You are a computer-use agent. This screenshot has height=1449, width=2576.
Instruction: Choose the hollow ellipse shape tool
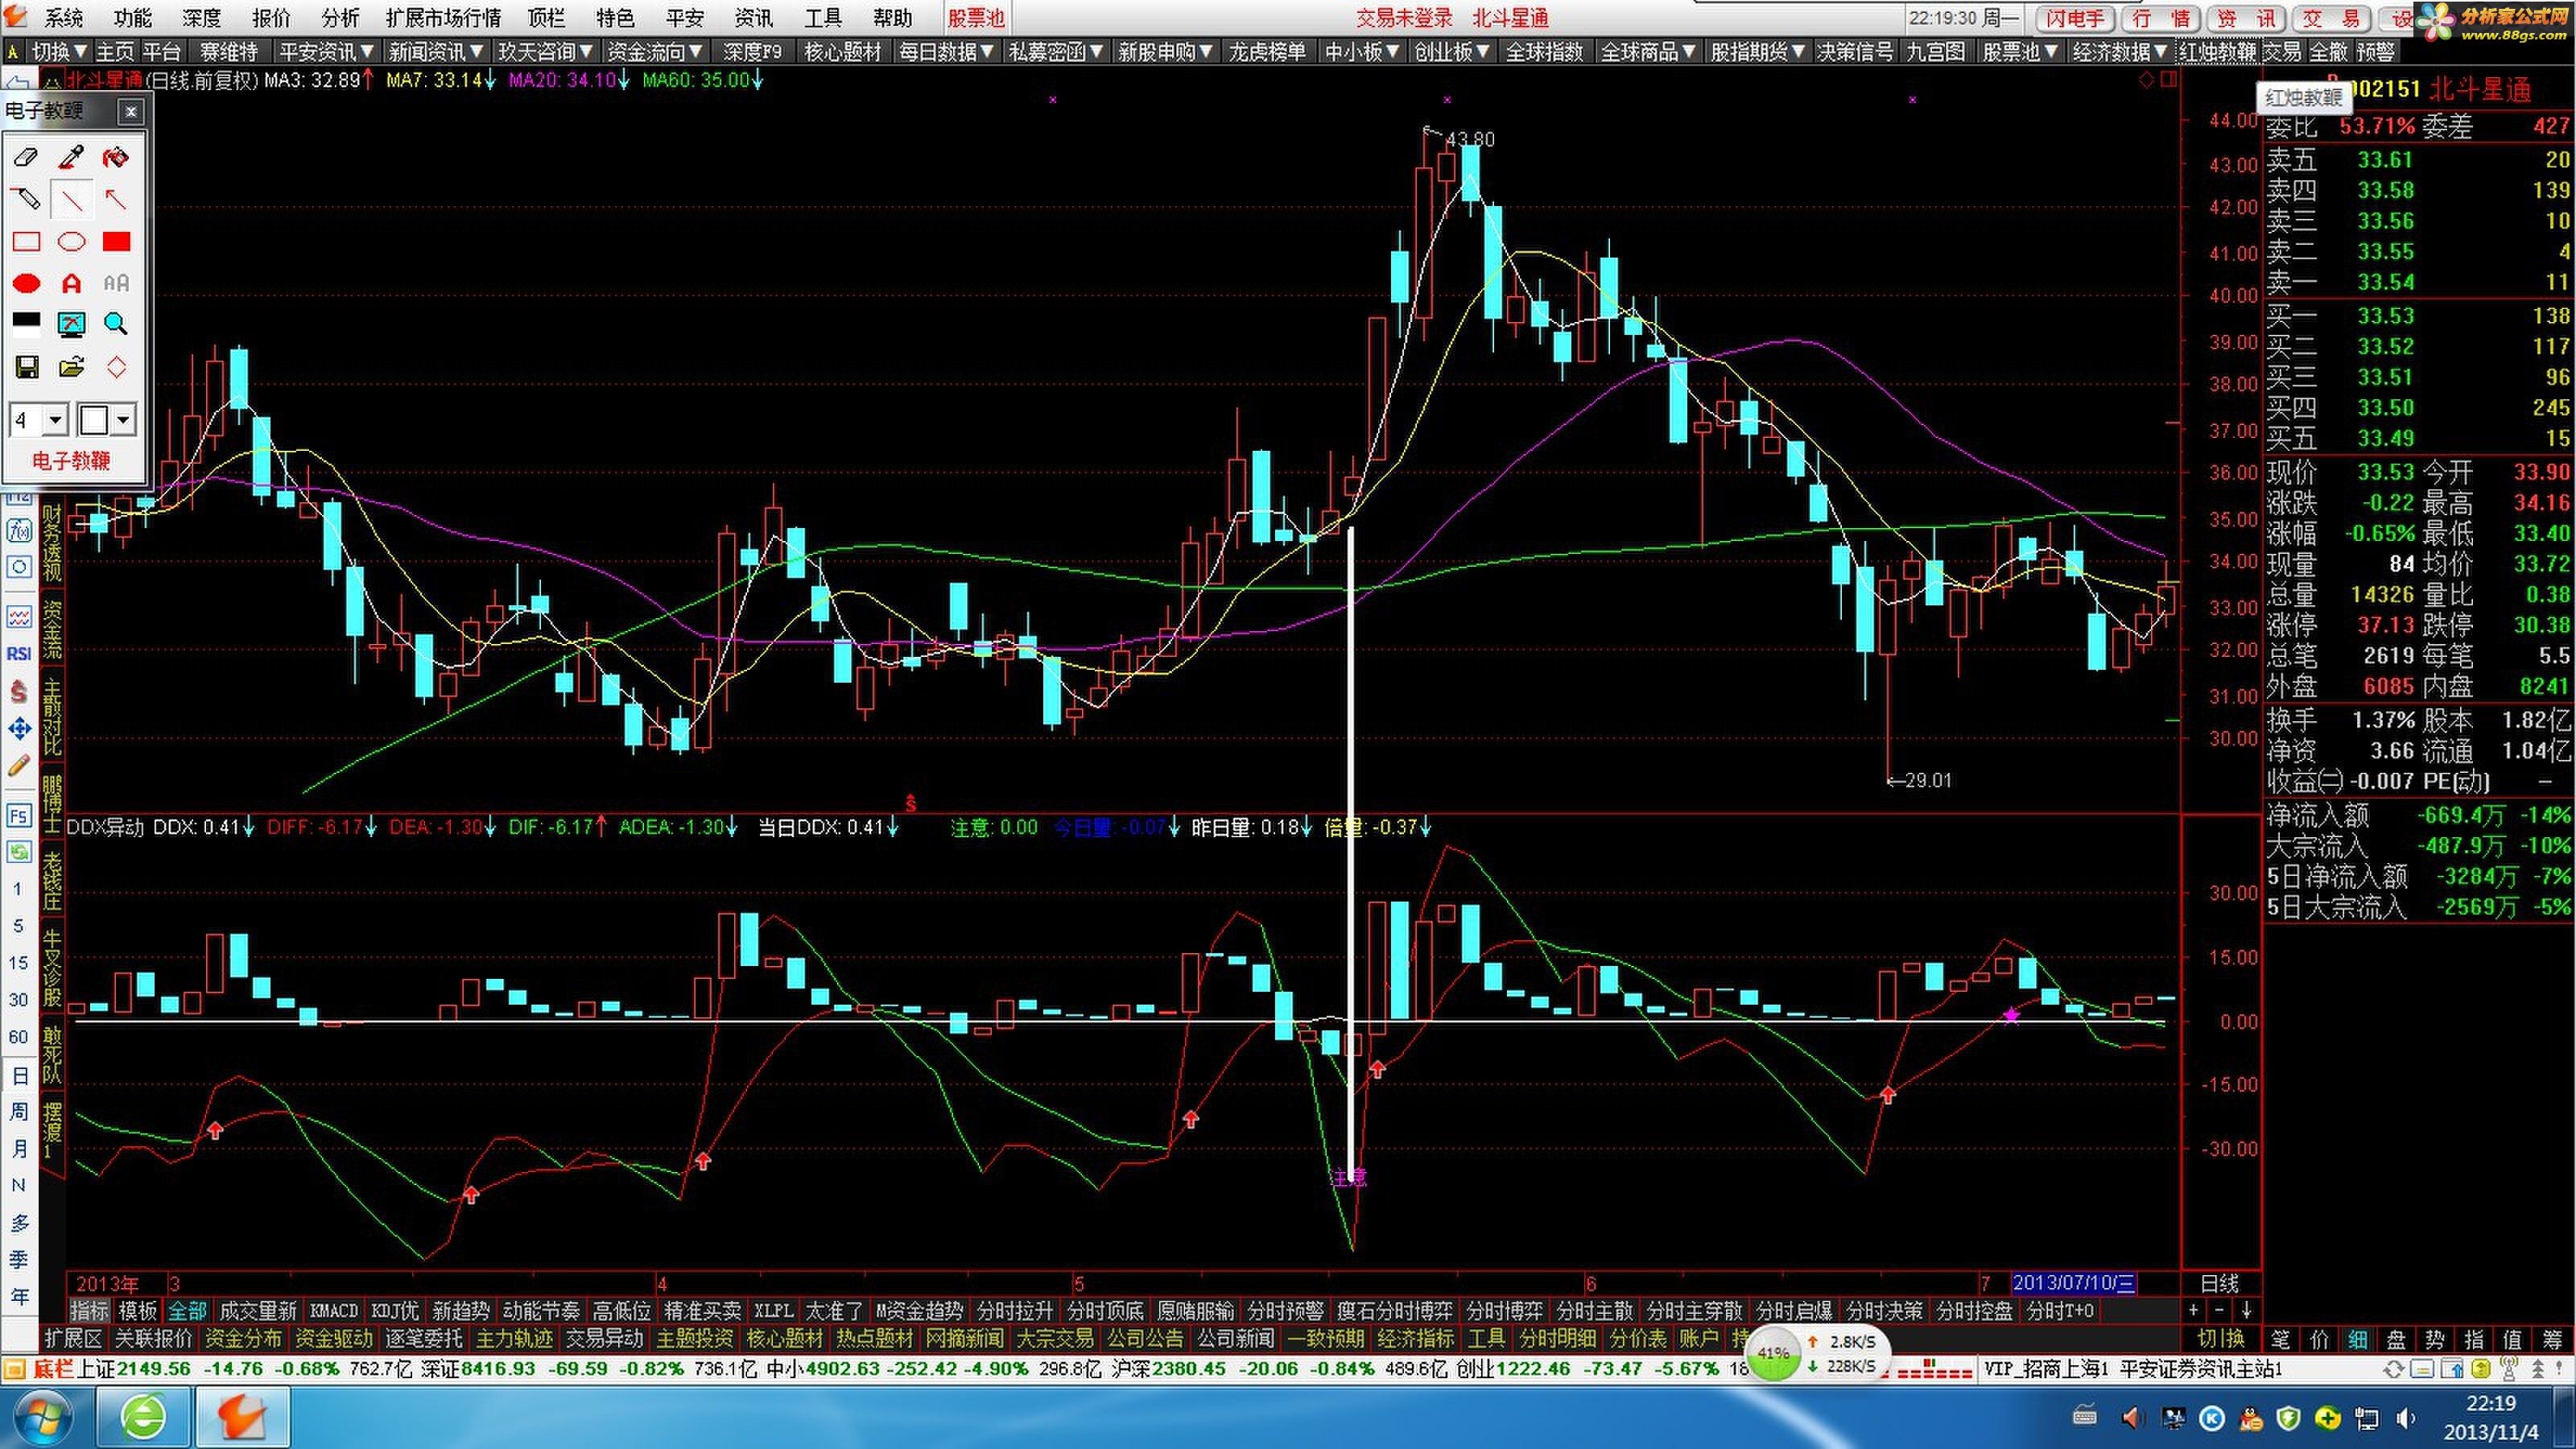click(71, 241)
